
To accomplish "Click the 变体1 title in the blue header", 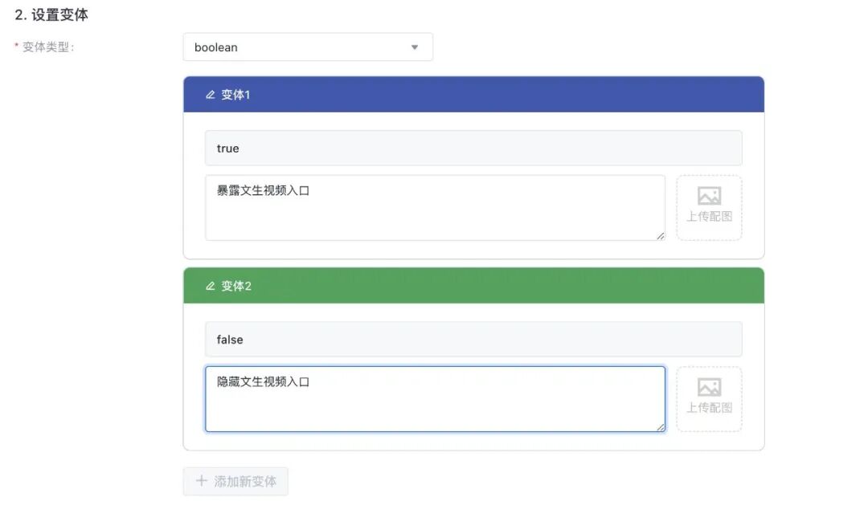I will point(235,95).
